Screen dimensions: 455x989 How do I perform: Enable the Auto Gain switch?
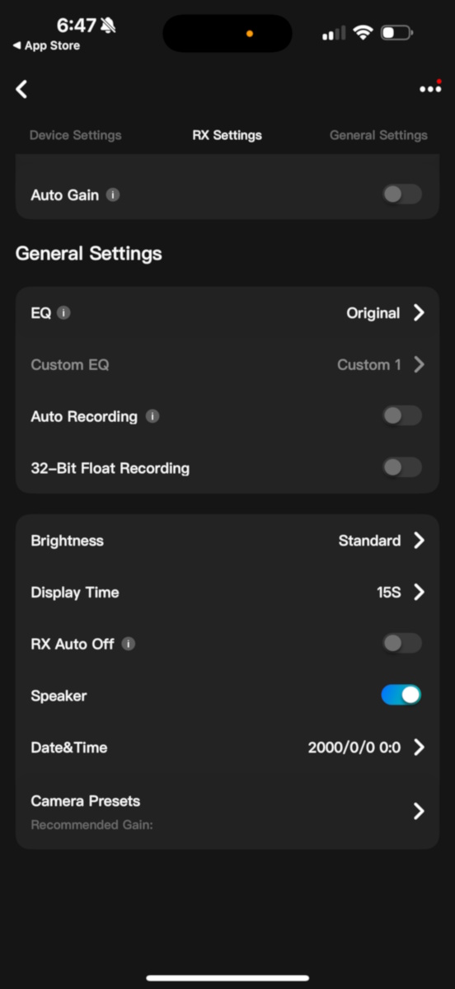coord(402,195)
